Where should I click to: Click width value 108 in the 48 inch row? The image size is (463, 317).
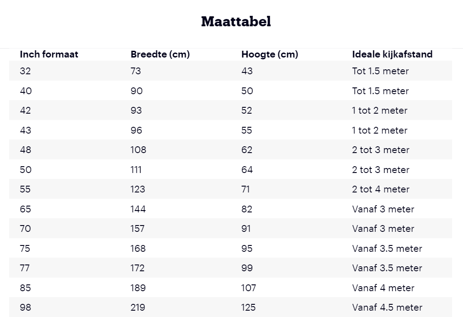138,150
